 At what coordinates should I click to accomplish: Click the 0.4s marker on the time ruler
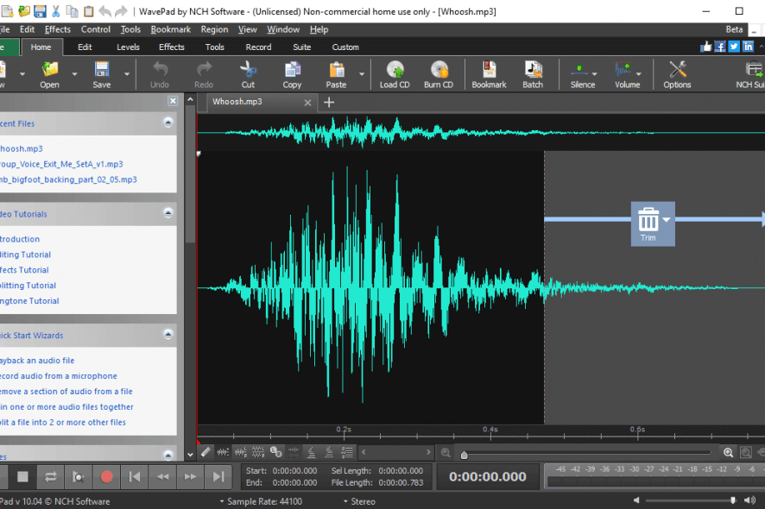[x=490, y=430]
